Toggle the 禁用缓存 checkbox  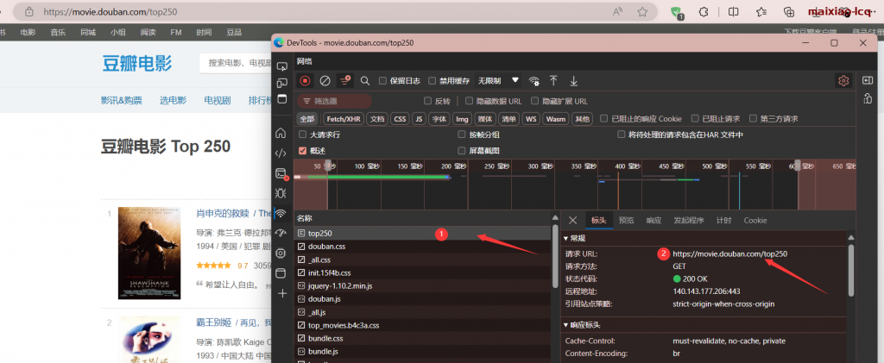pyautogui.click(x=433, y=81)
